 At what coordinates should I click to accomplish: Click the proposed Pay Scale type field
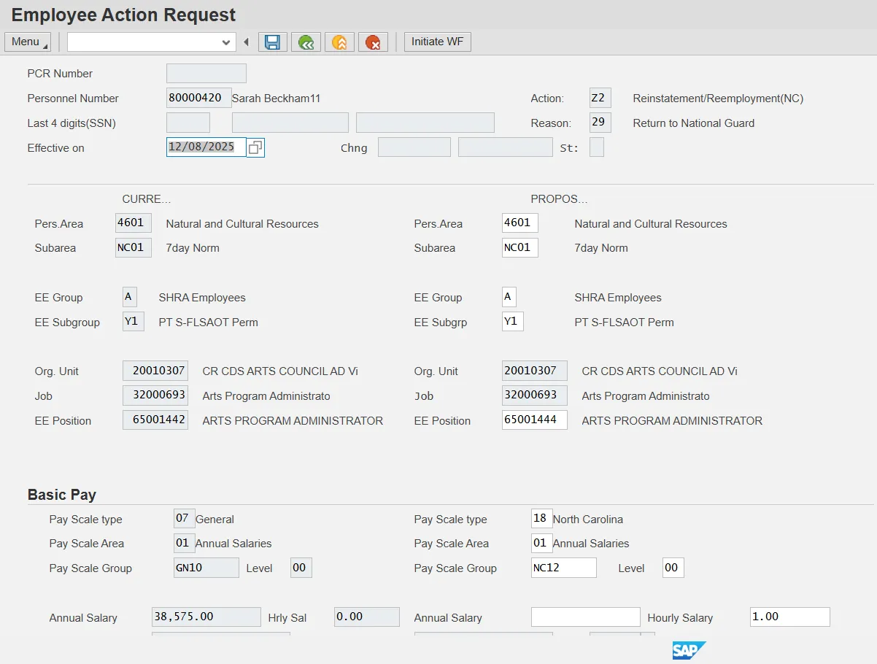(541, 519)
